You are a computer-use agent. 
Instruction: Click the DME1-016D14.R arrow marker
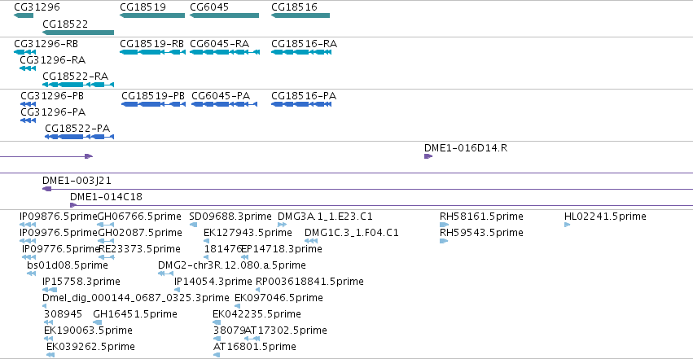click(x=428, y=156)
